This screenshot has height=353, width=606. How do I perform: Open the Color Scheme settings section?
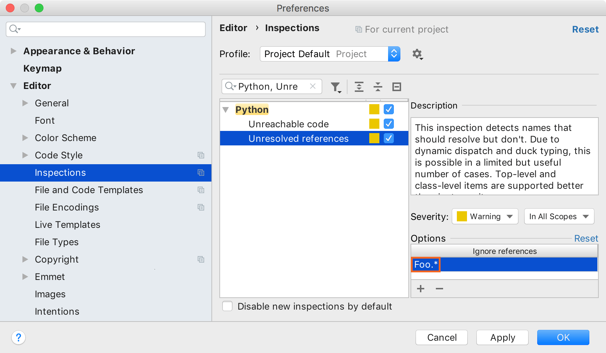click(x=66, y=138)
